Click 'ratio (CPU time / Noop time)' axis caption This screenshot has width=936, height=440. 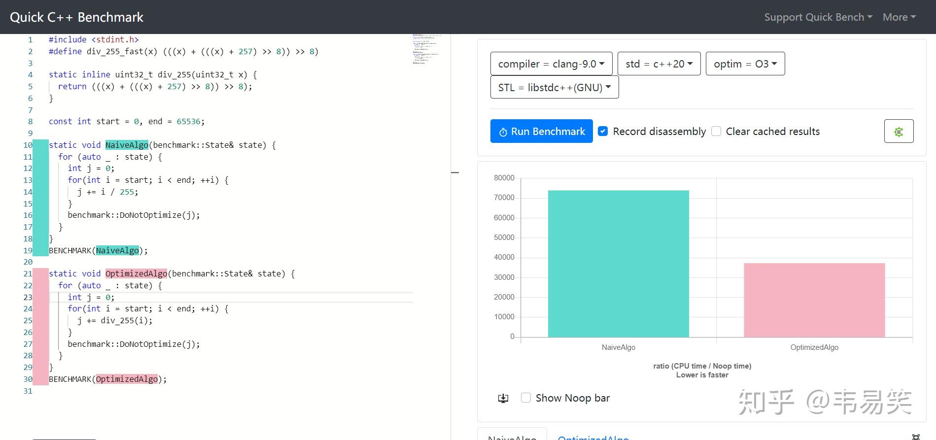pos(702,366)
